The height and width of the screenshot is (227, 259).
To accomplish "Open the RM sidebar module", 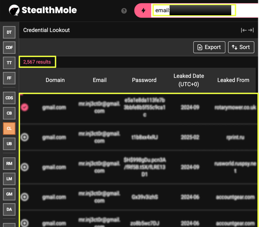I will (x=9, y=164).
